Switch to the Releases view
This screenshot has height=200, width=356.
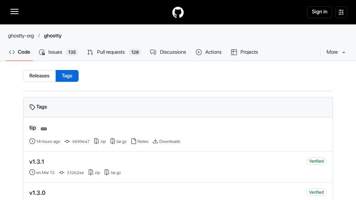(x=39, y=76)
